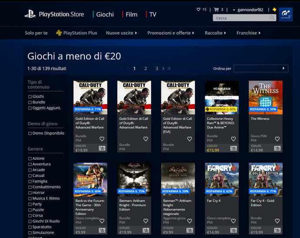Add Back to the Future €9,99 to cart

coord(102,230)
